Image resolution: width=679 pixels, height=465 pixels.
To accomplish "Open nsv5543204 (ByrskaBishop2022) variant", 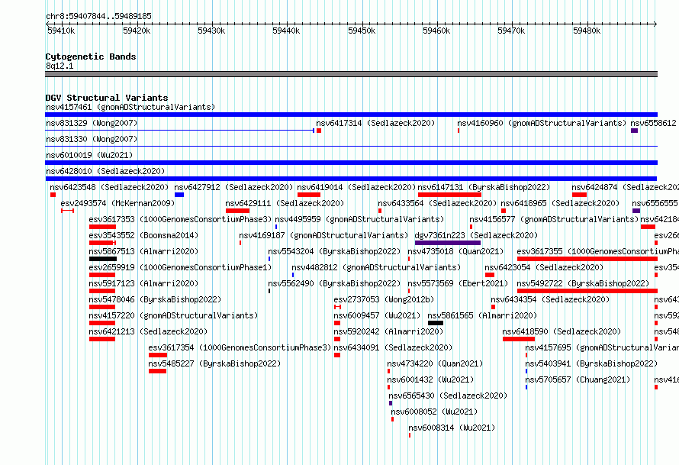I will click(x=334, y=251).
